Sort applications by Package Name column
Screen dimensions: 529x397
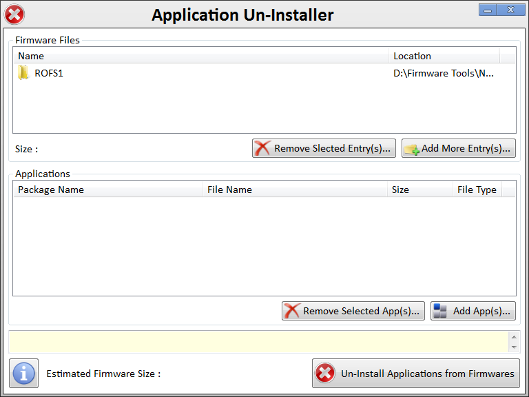(x=107, y=190)
